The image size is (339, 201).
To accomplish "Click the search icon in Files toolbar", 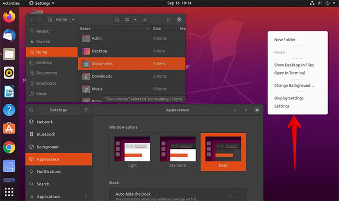I will pyautogui.click(x=117, y=19).
